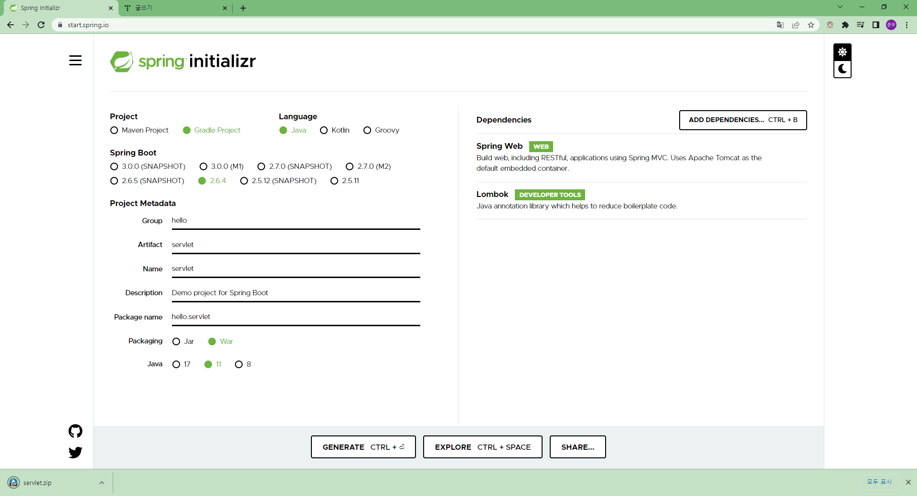Click the DEVELOPER TOOLS tag badge

click(550, 195)
